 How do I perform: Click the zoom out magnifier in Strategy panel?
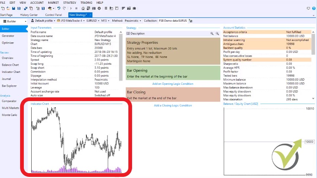(217, 33)
